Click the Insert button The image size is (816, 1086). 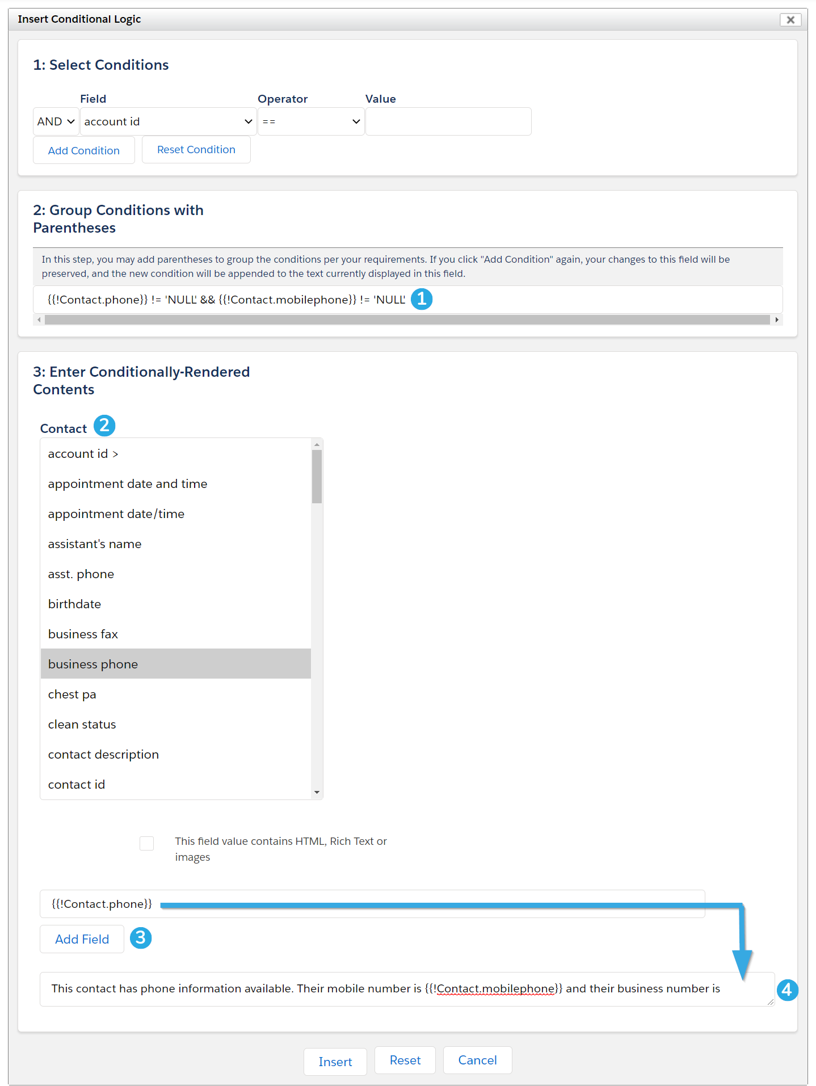click(x=335, y=1062)
